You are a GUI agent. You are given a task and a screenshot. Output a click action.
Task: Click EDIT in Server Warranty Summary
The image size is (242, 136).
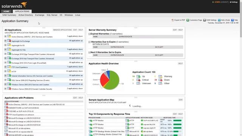175,30
